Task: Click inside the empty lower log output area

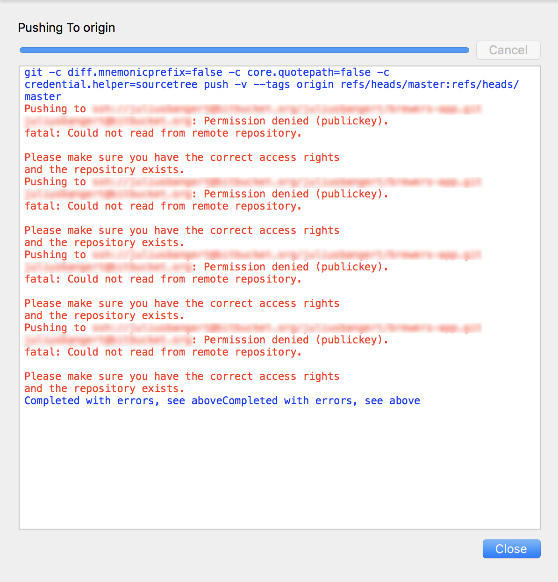Action: (x=279, y=468)
